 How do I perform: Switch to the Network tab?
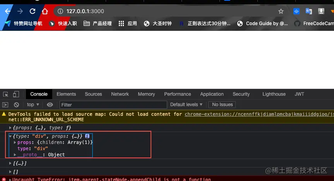120,94
